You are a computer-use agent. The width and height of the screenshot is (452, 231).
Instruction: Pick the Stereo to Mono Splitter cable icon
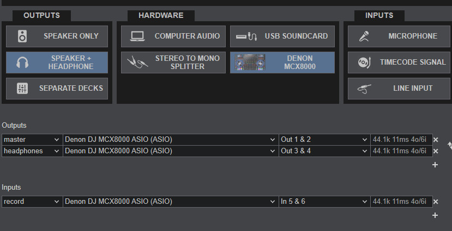click(x=137, y=63)
